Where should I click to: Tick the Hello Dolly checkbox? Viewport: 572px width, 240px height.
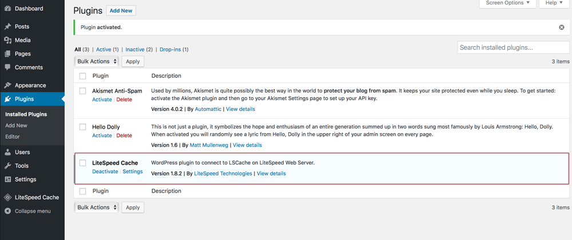[x=83, y=127]
